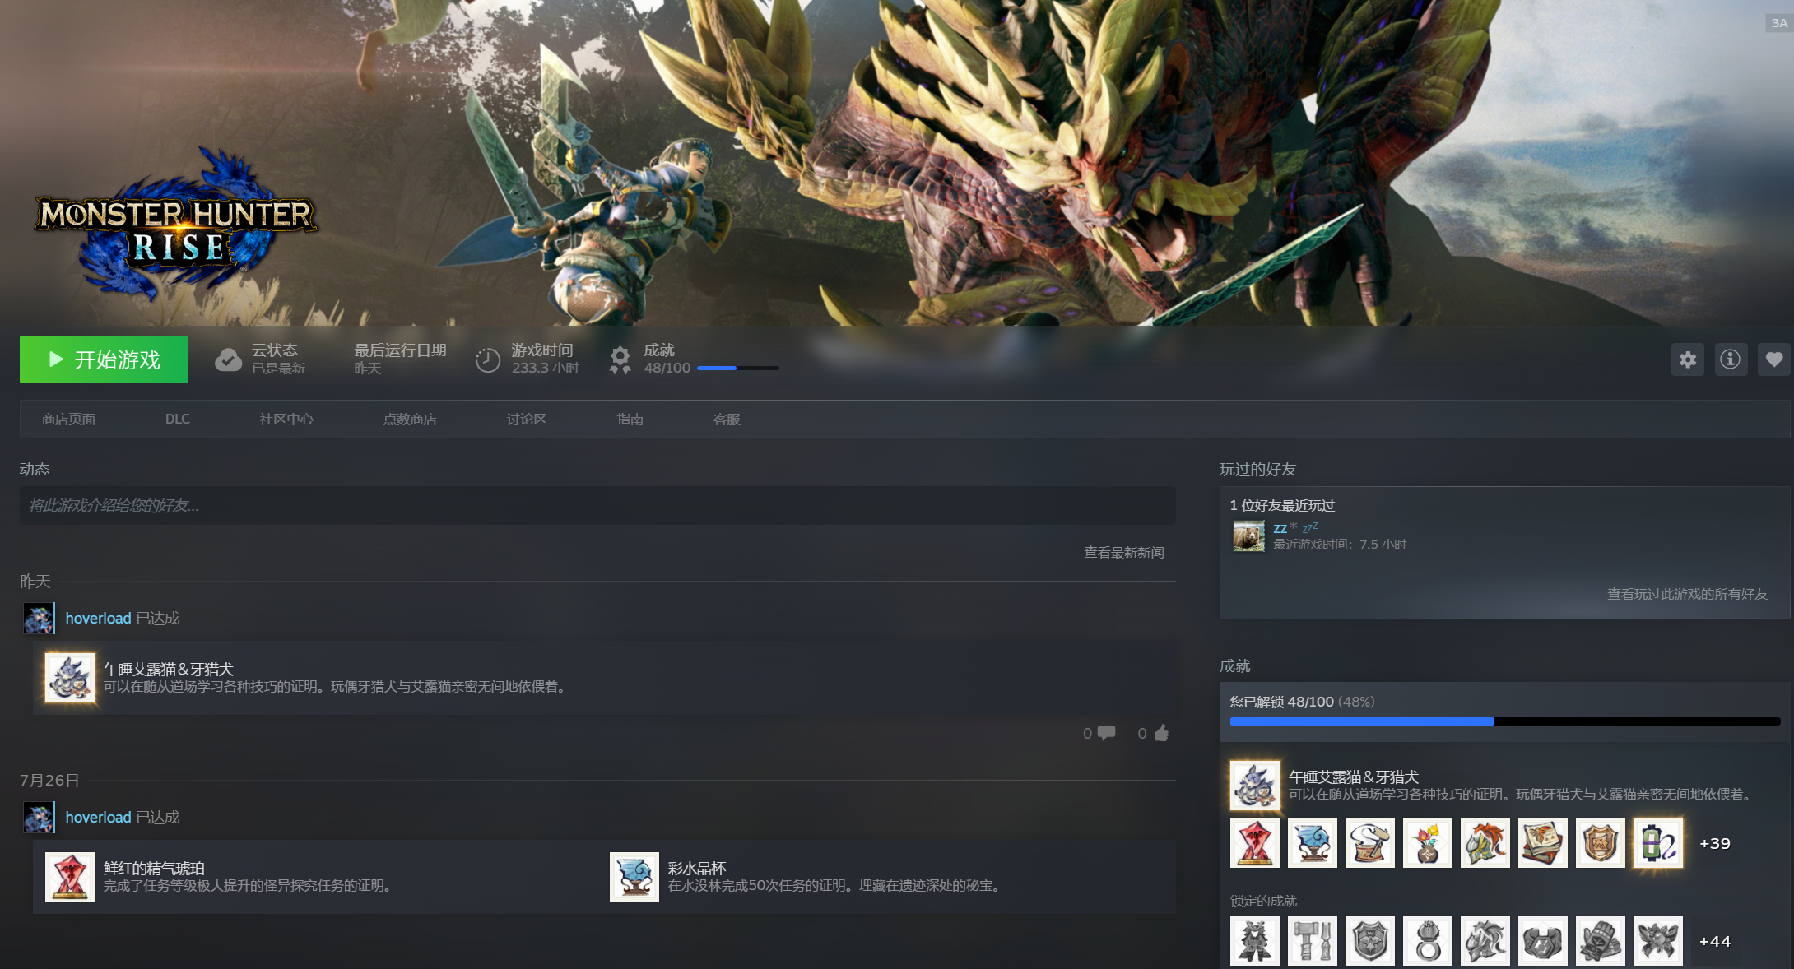
Task: Open the 指南 tab
Action: pyautogui.click(x=630, y=420)
